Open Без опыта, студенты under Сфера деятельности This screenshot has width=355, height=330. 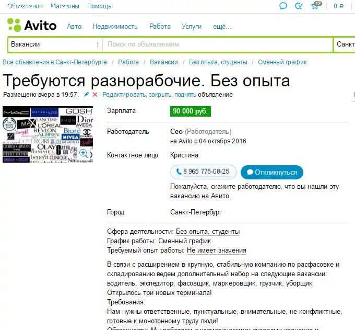coord(208,232)
